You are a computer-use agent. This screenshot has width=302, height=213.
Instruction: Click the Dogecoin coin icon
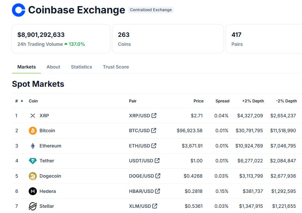33,176
